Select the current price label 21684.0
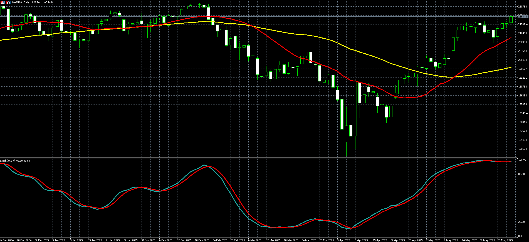Viewport: 529px width, 242px height. 523,17
